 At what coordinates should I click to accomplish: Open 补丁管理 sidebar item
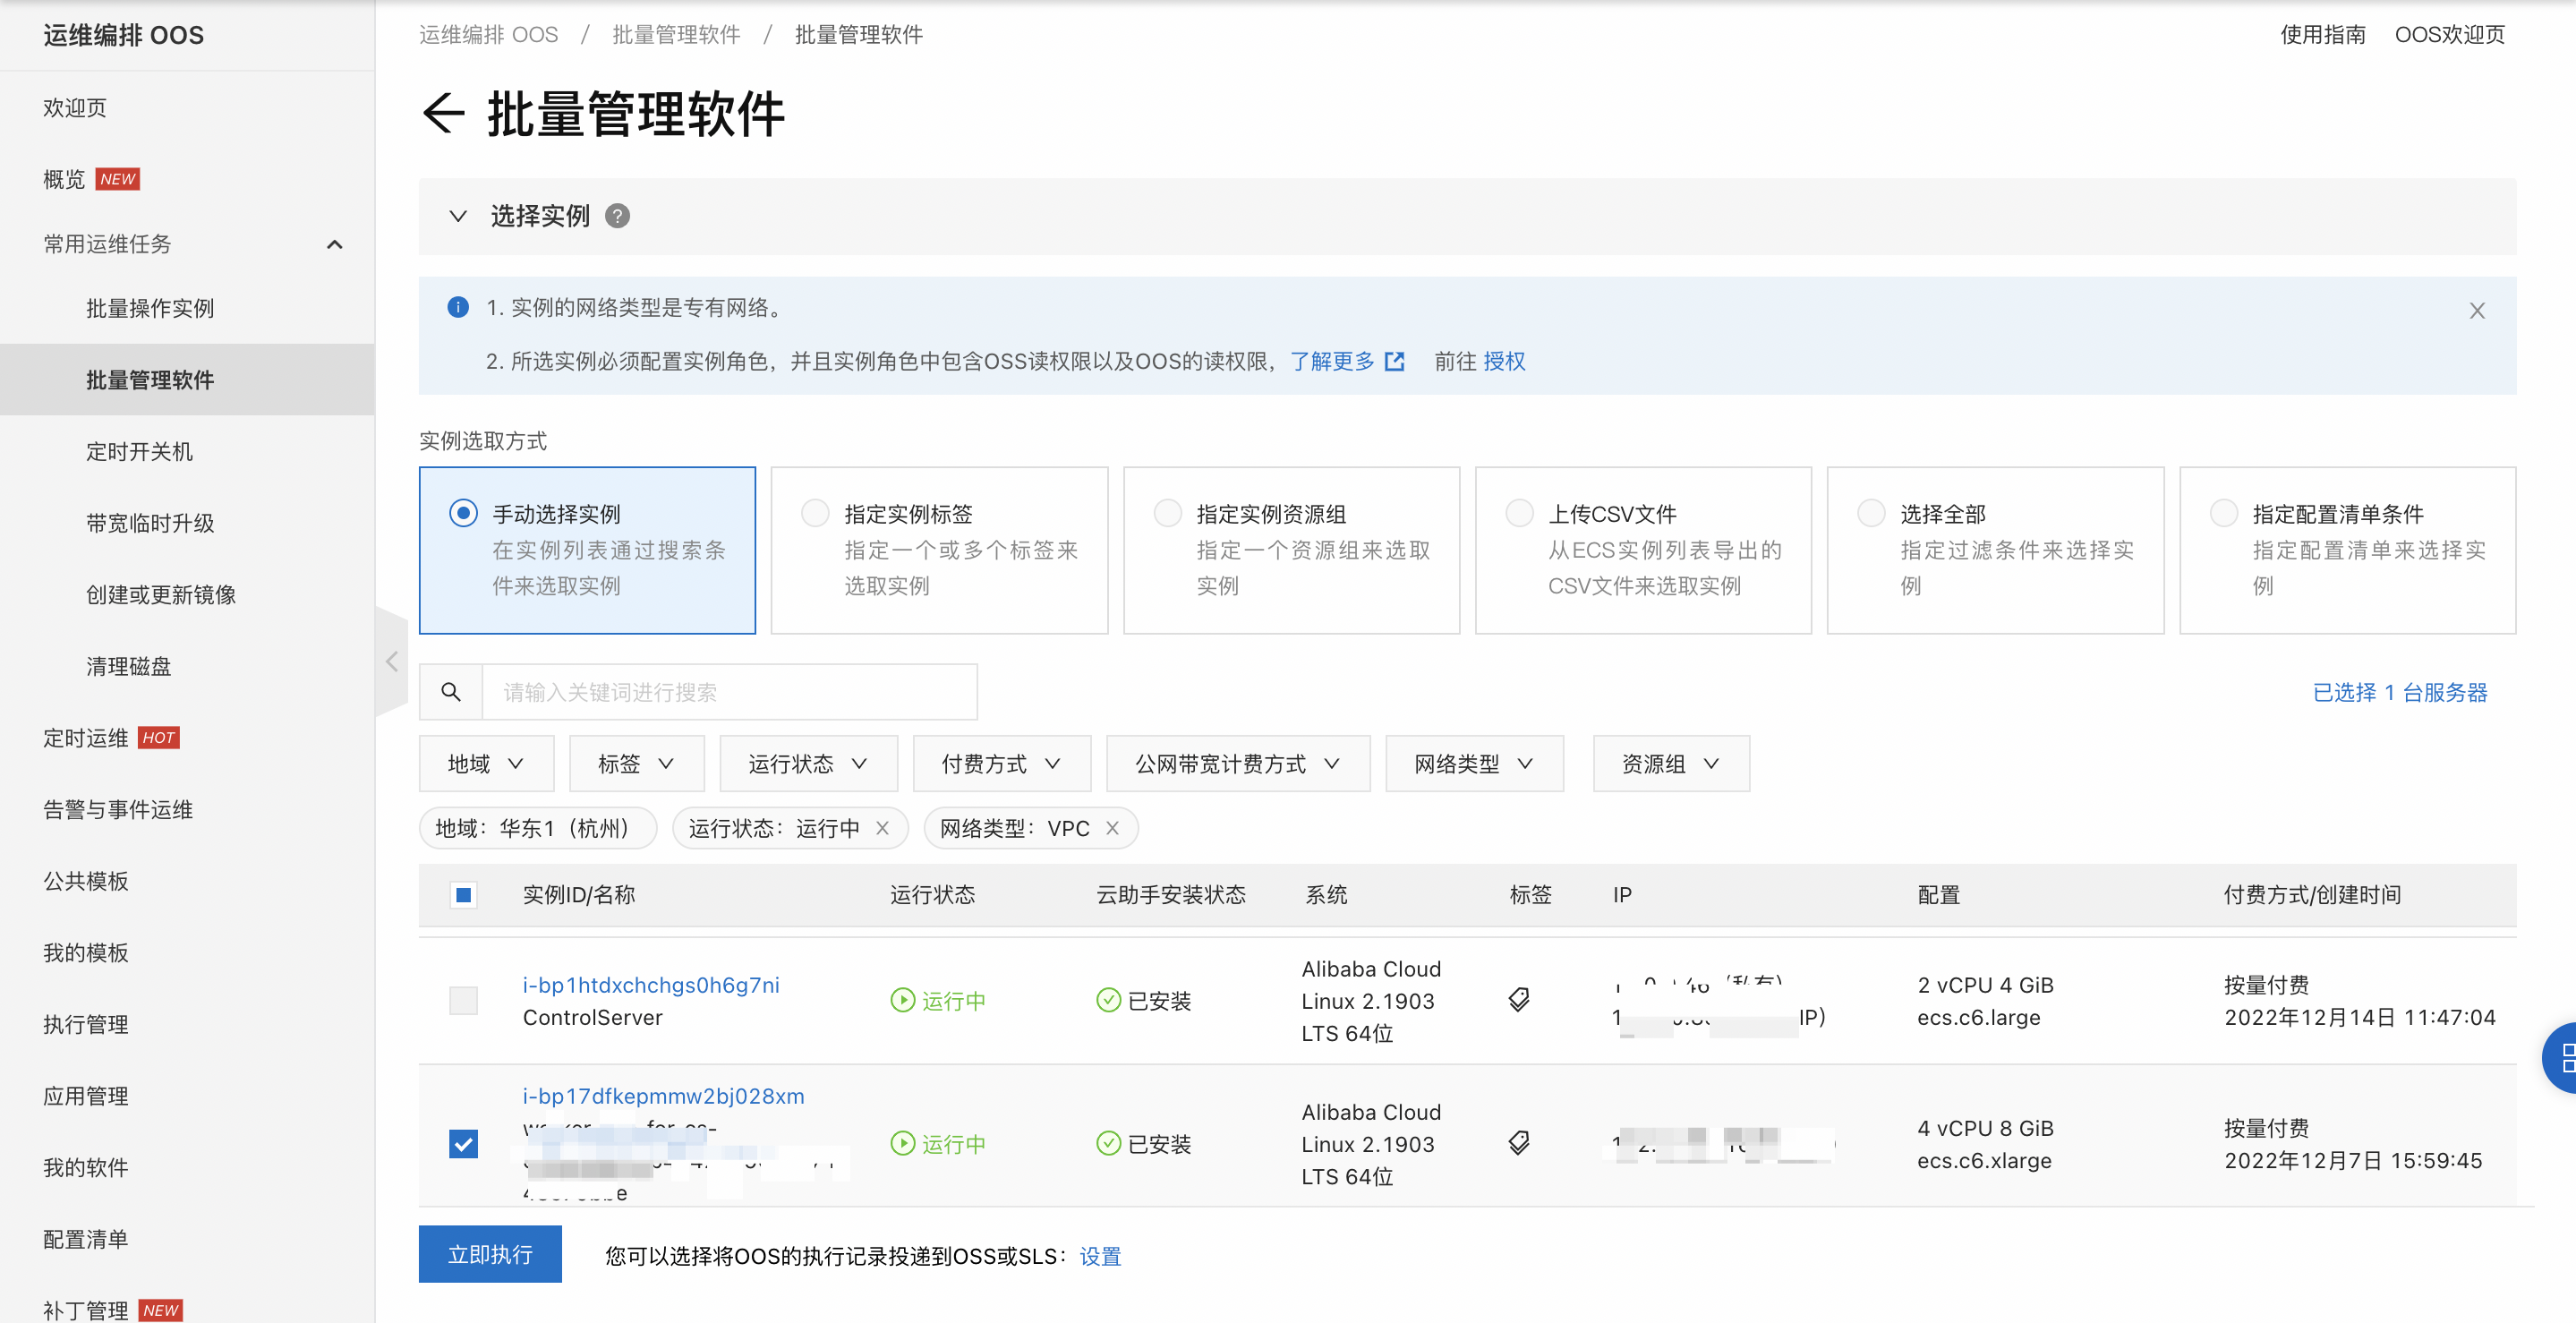click(85, 1310)
